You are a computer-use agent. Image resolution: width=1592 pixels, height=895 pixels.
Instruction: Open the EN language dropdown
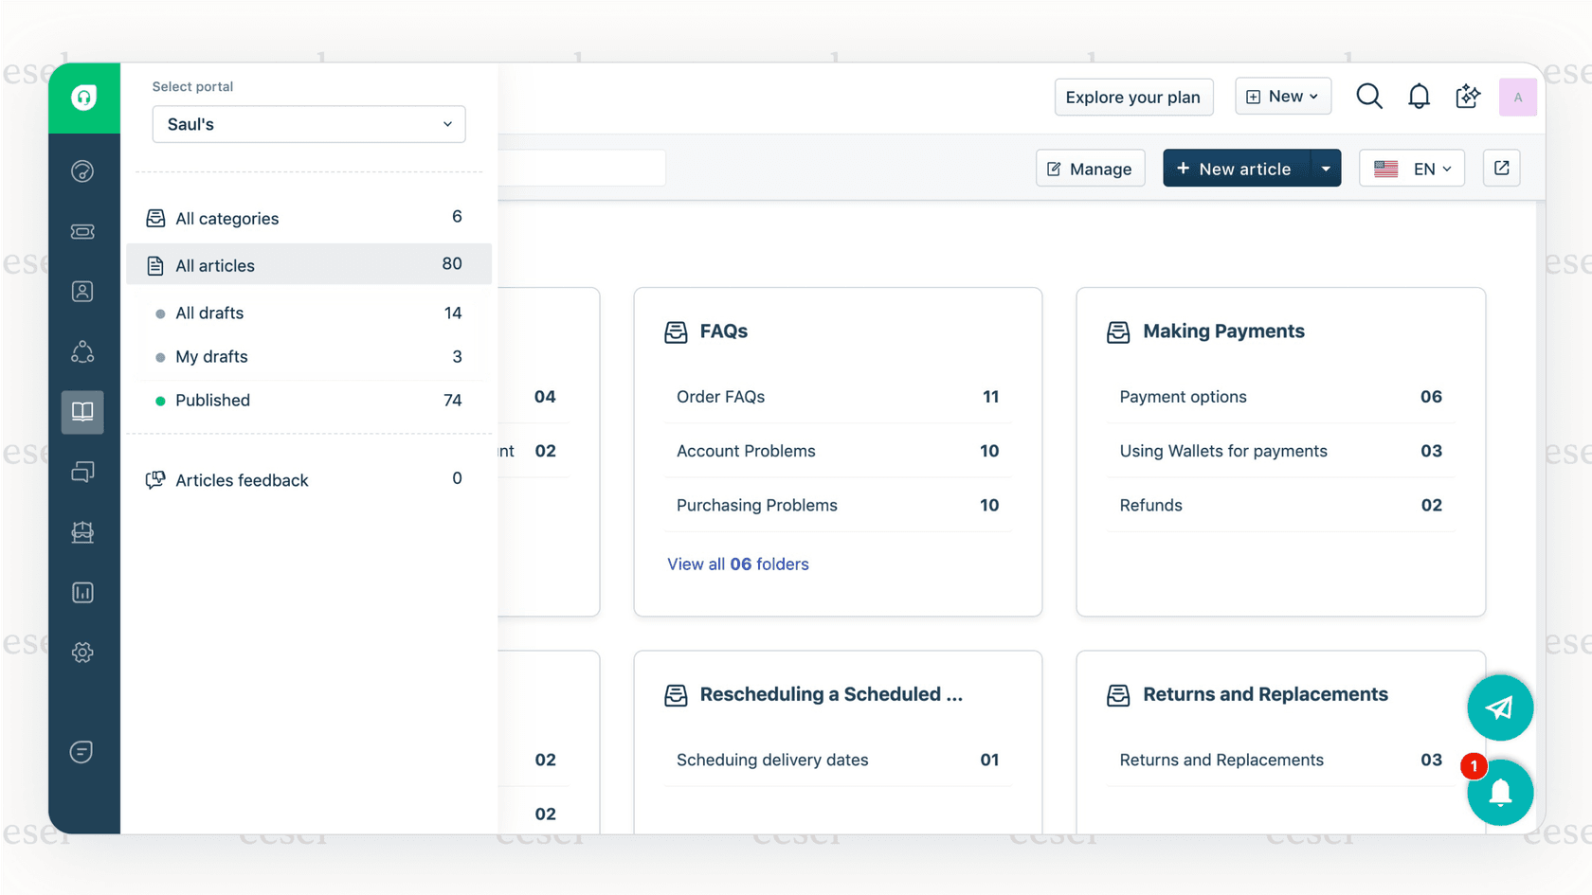coord(1411,168)
